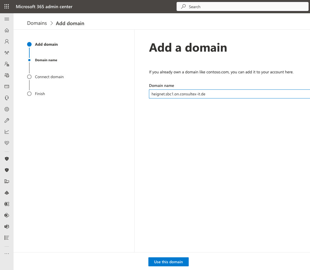The height and width of the screenshot is (270, 310).
Task: Open the Teams admin center icon
Action: coord(7,227)
